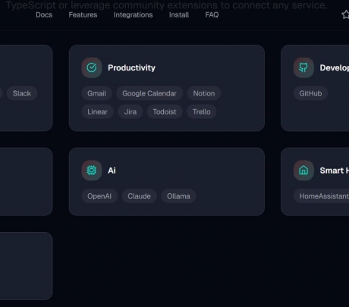Click the Developer card heading text
349x307 pixels.
pos(335,67)
